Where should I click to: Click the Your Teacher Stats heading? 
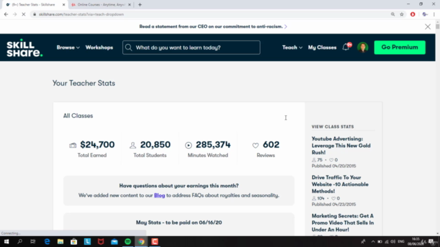84,84
